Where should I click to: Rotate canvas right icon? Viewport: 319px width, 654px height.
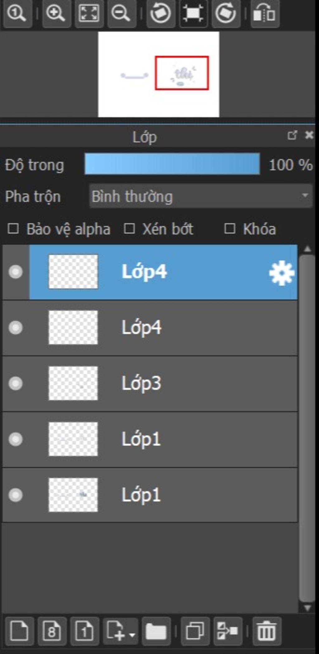pyautogui.click(x=226, y=13)
